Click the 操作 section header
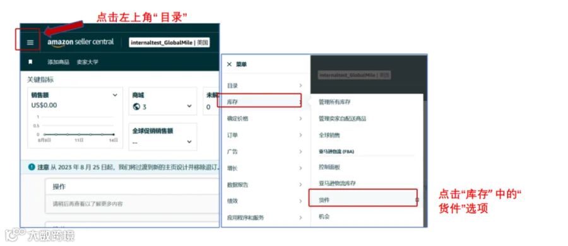Image resolution: width=568 pixels, height=246 pixels. click(x=59, y=187)
